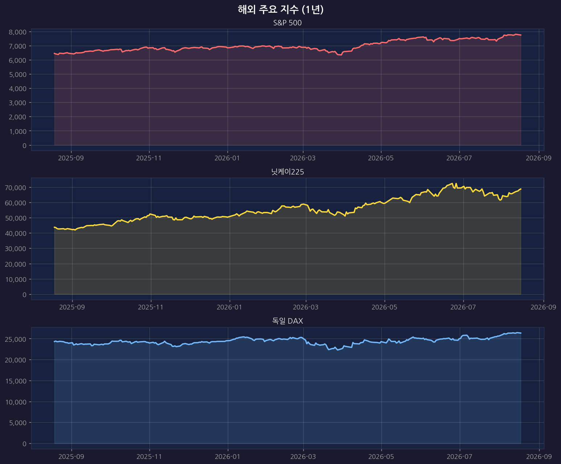Click the 독일 DAX chart title
This screenshot has height=464, width=561.
tap(287, 321)
